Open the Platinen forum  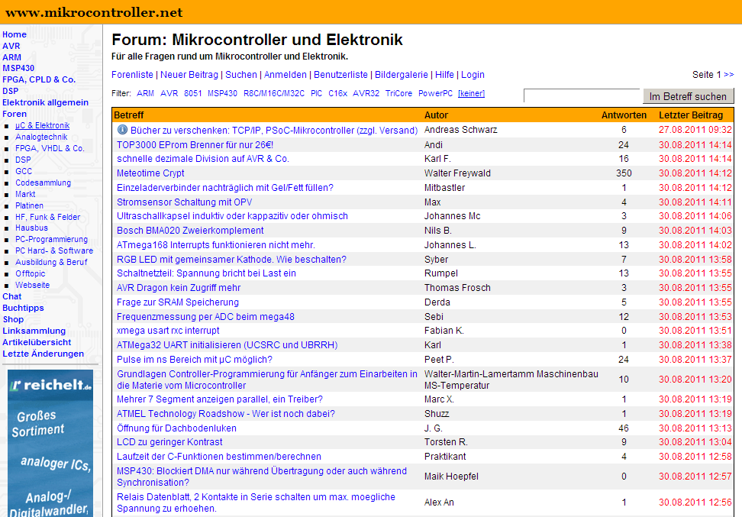(29, 205)
